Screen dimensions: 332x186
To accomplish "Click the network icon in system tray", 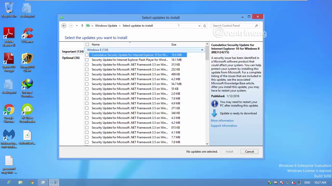I will [287, 183].
